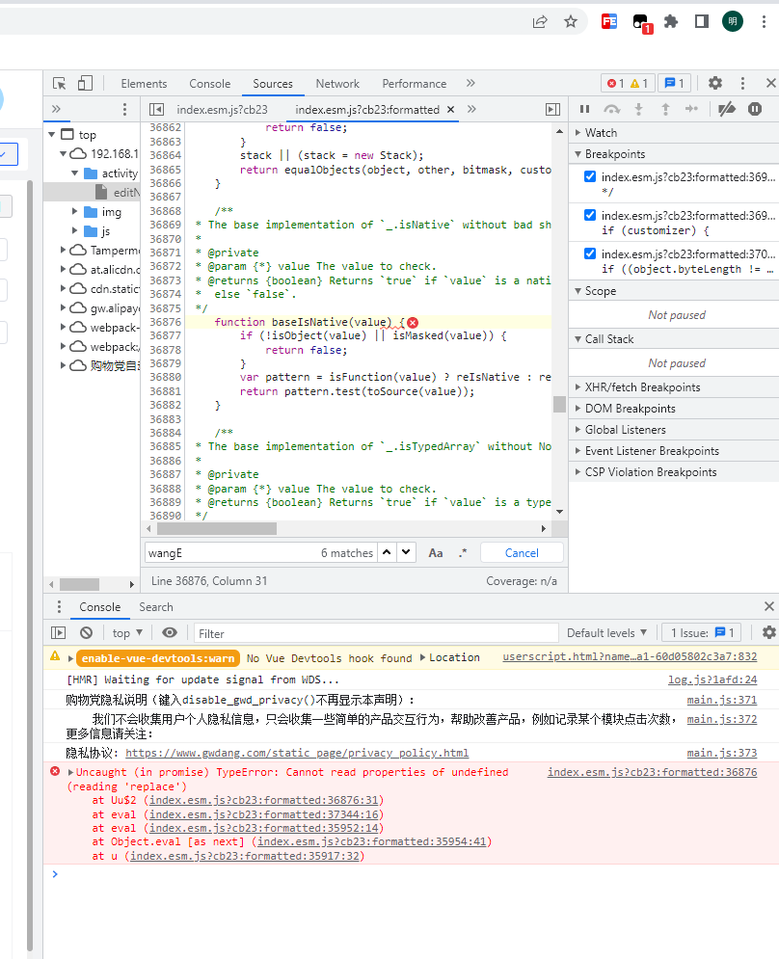Toggle regular expression search option
The height and width of the screenshot is (959, 779).
[463, 553]
